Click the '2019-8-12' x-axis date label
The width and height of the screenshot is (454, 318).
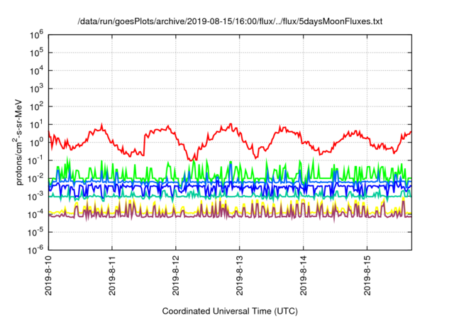pyautogui.click(x=176, y=275)
